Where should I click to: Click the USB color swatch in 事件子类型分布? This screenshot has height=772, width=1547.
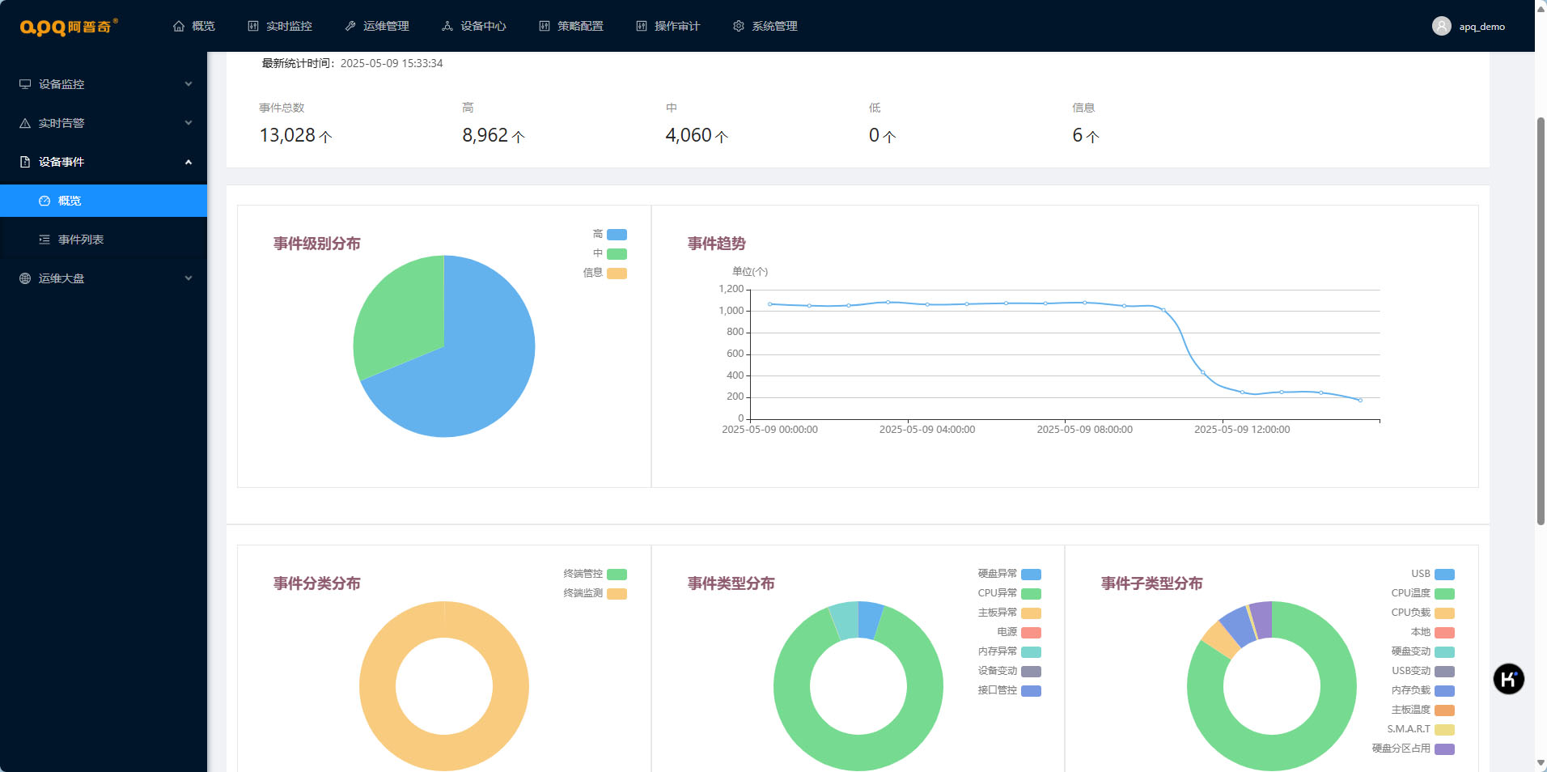point(1444,575)
